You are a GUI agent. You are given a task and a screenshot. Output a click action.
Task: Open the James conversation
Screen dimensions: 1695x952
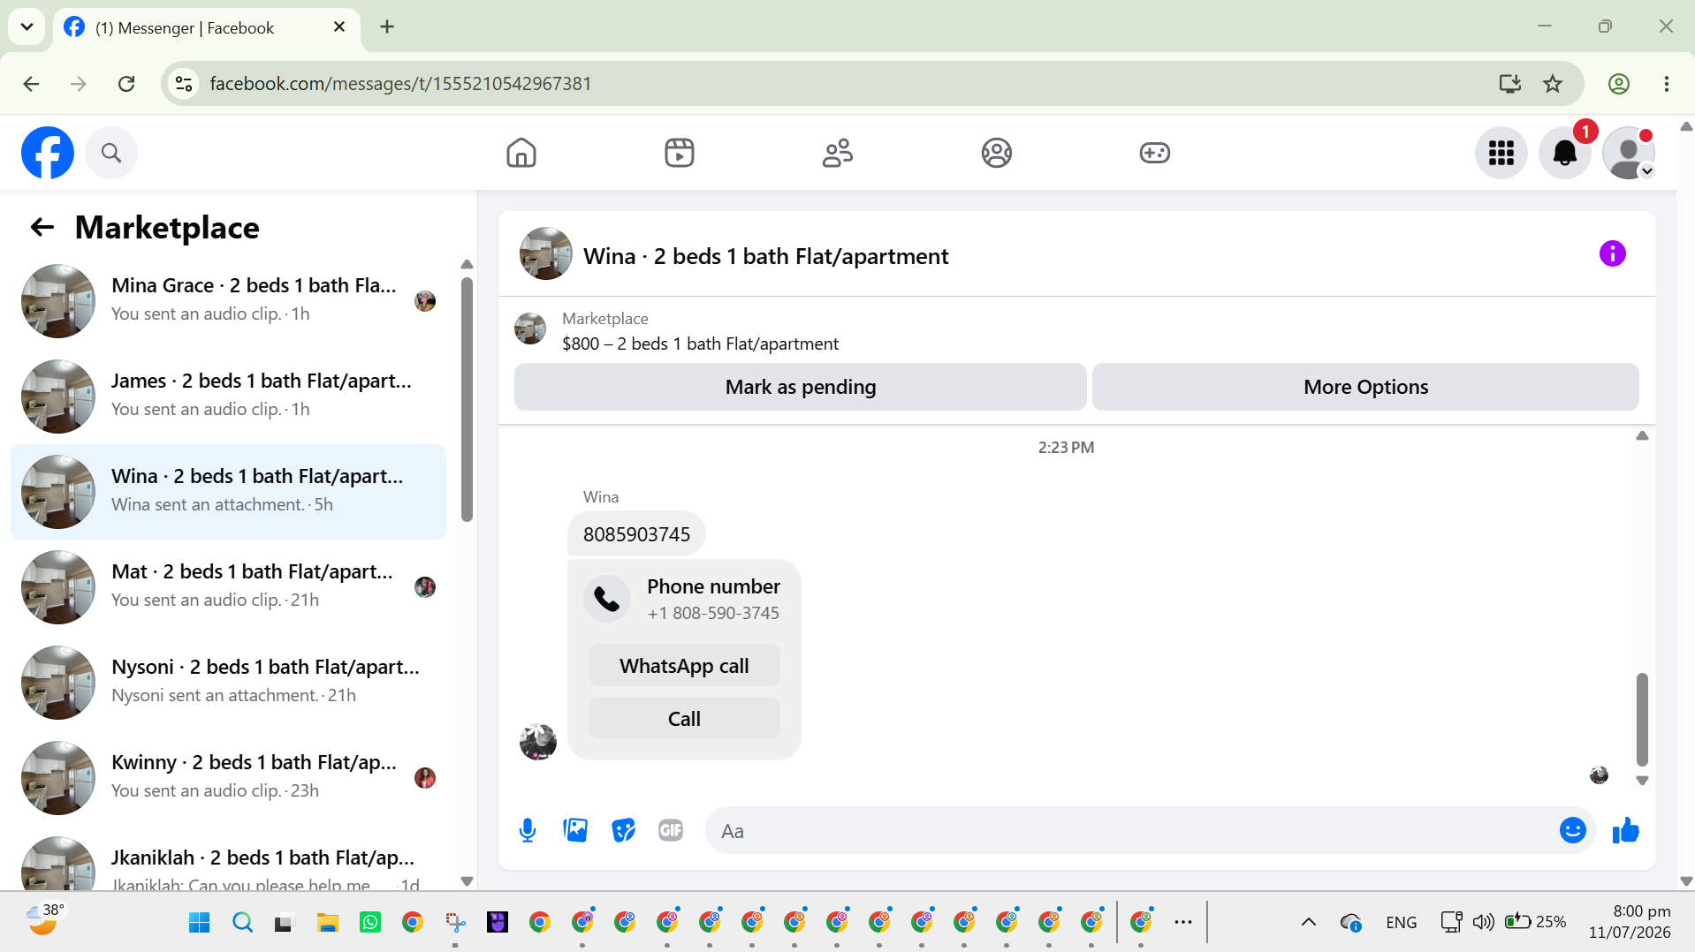pyautogui.click(x=228, y=397)
